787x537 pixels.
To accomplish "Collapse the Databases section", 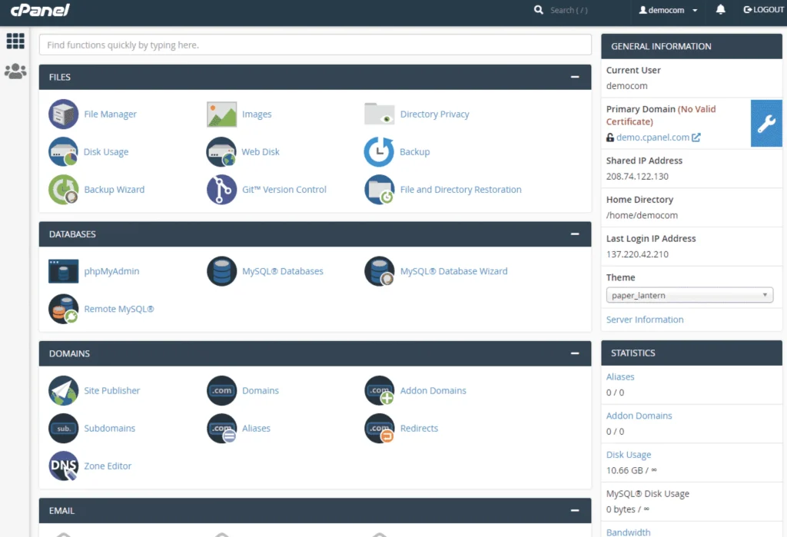I will coord(575,234).
